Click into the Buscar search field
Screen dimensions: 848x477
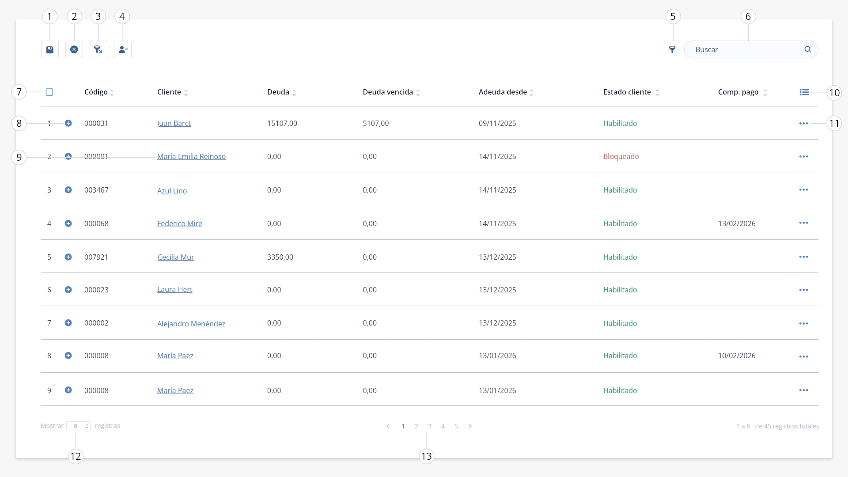point(746,49)
